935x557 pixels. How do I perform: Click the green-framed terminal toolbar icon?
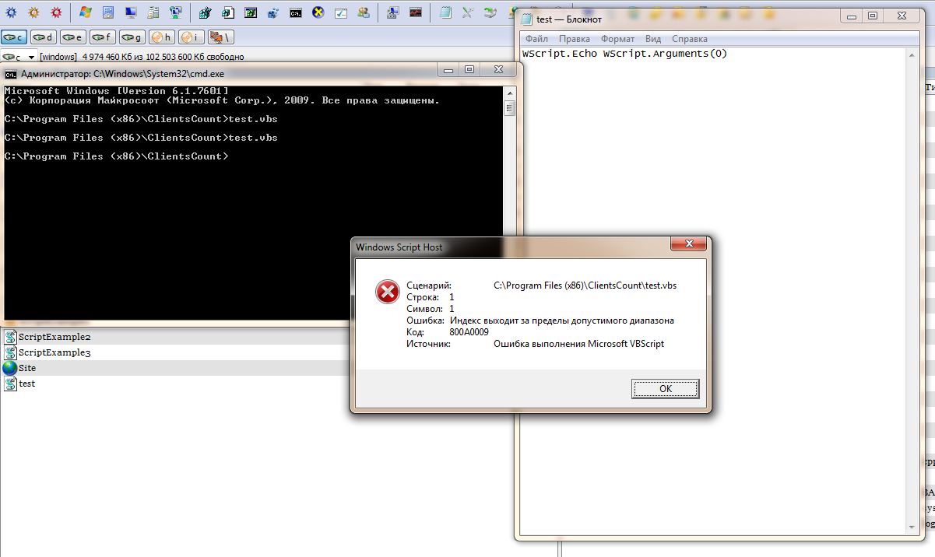pyautogui.click(x=251, y=12)
